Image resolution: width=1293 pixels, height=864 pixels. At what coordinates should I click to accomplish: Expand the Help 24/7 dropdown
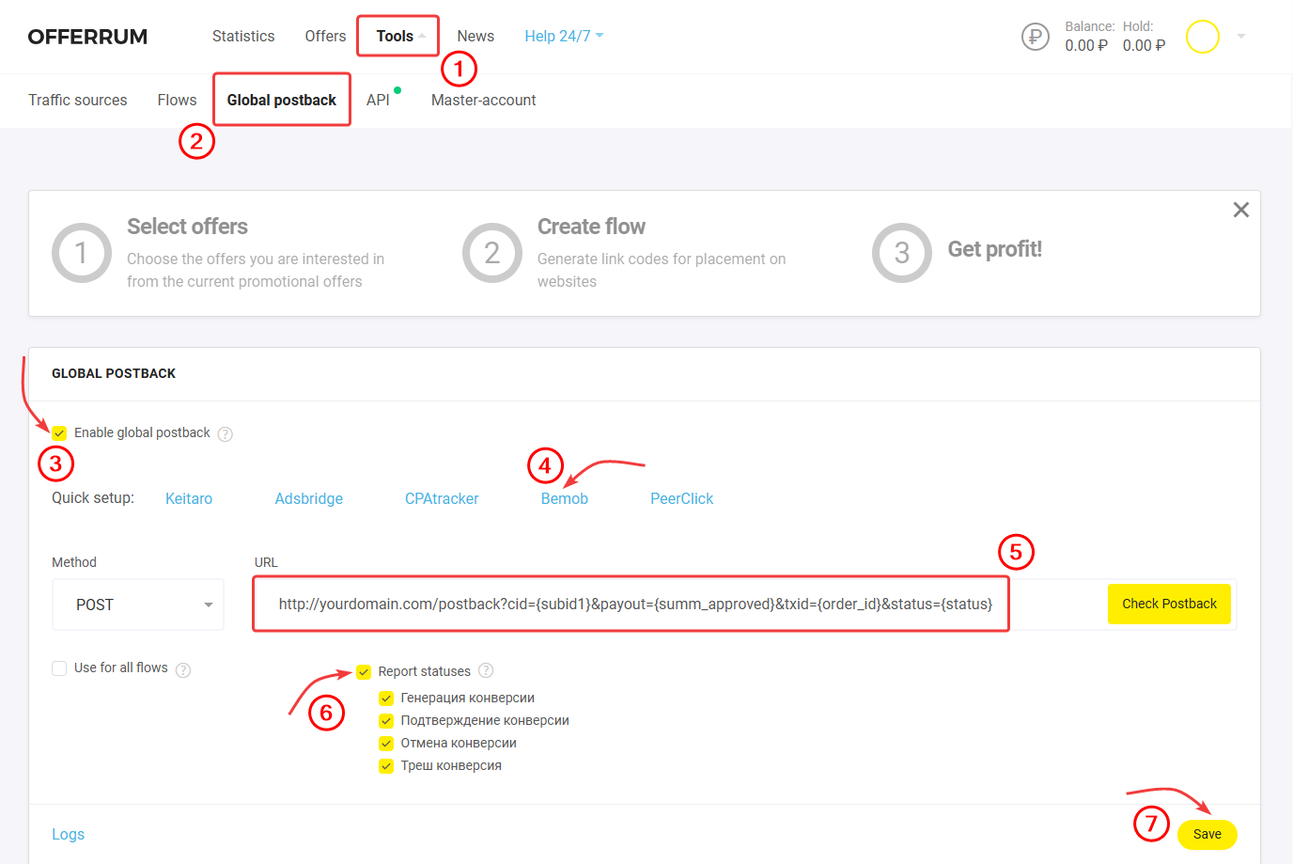[564, 36]
